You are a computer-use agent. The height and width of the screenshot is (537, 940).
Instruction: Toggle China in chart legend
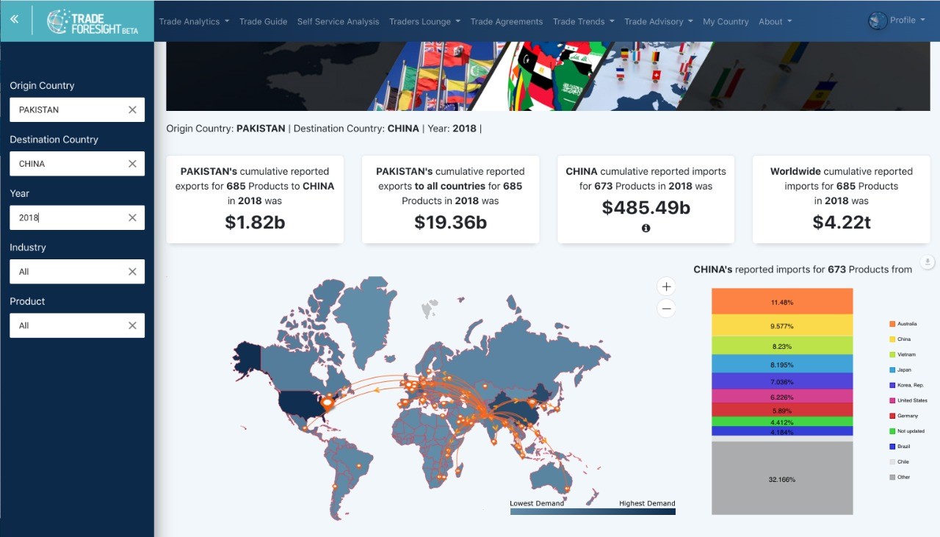pyautogui.click(x=900, y=339)
